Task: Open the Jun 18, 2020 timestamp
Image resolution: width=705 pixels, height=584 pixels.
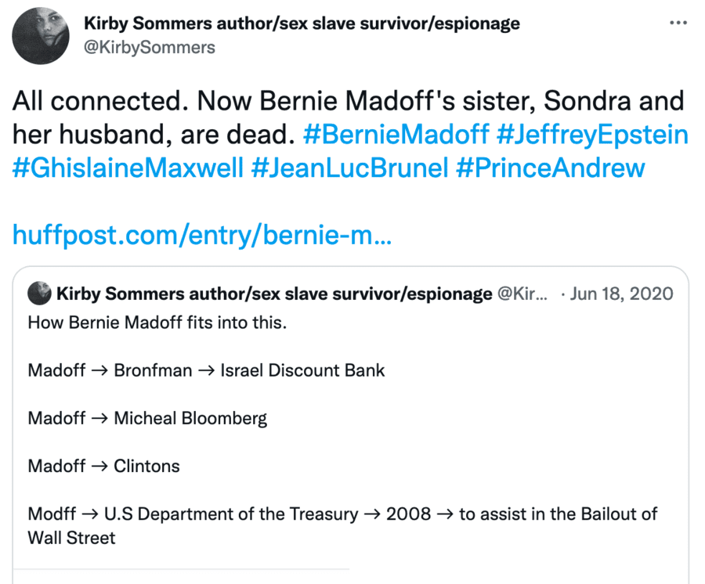Action: 622,294
